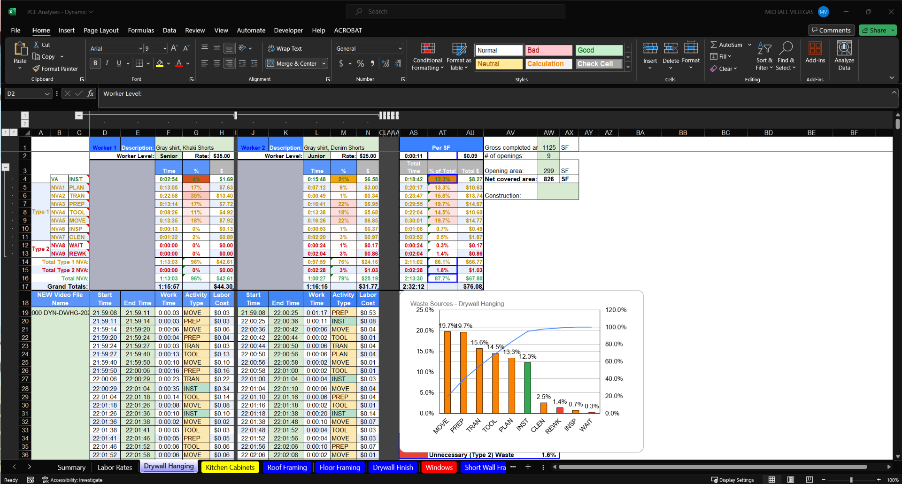Click the Increase Decimal icon
The width and height of the screenshot is (902, 484).
tap(385, 63)
